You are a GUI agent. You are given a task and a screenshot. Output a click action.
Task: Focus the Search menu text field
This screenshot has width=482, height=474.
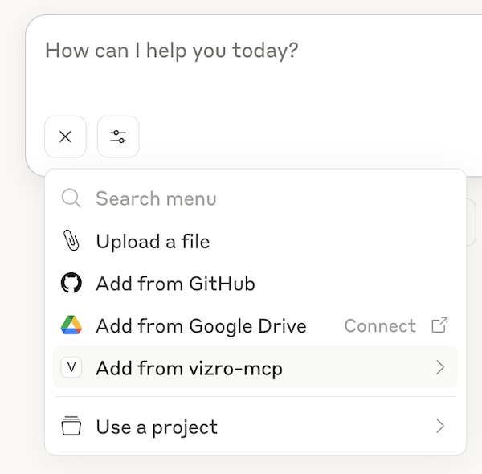241,198
